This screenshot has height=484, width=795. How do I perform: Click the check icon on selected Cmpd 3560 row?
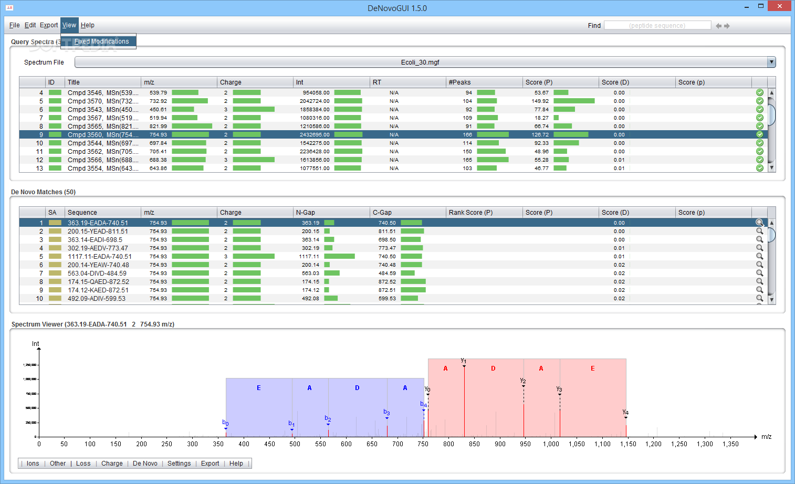[759, 134]
